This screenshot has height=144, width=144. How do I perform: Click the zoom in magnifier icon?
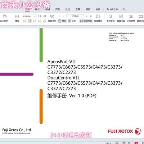tap(45, 16)
